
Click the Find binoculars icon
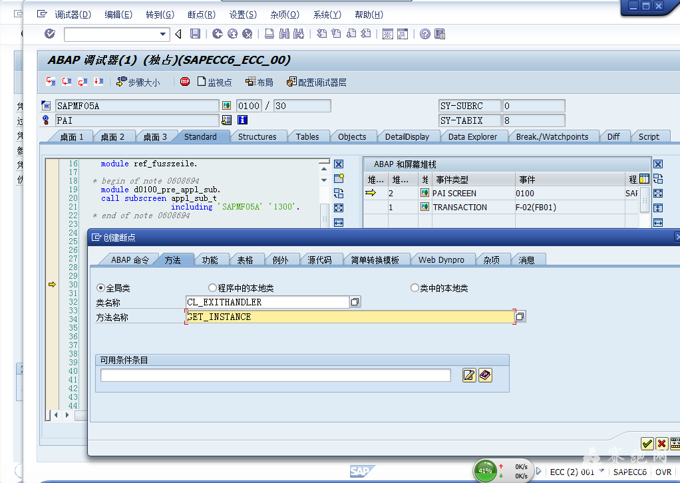point(284,34)
